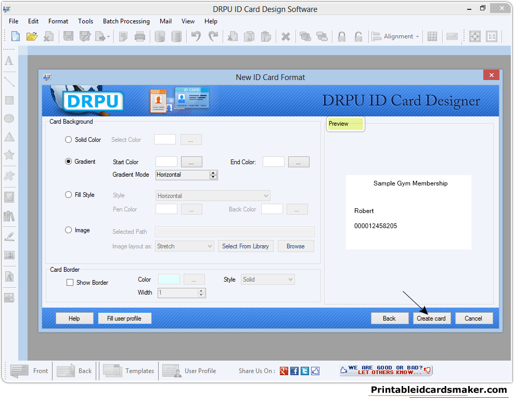Click the Start Color swatch

tap(166, 162)
